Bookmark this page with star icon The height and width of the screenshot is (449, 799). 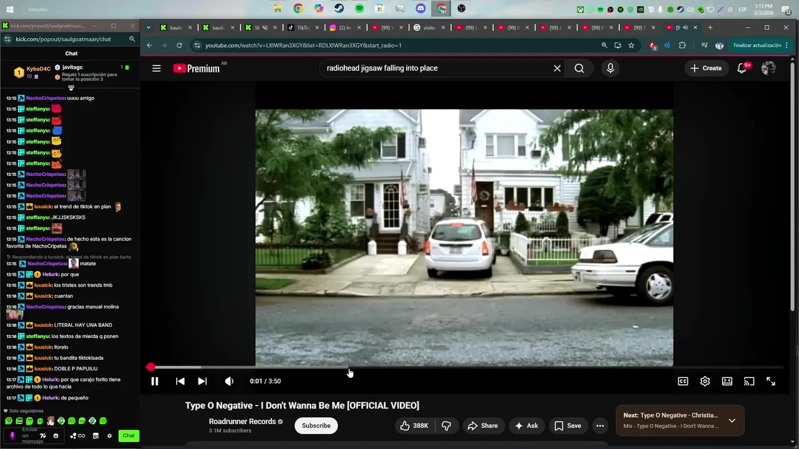(x=631, y=46)
